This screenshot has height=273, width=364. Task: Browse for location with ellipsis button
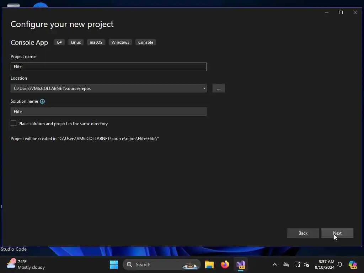(x=219, y=89)
